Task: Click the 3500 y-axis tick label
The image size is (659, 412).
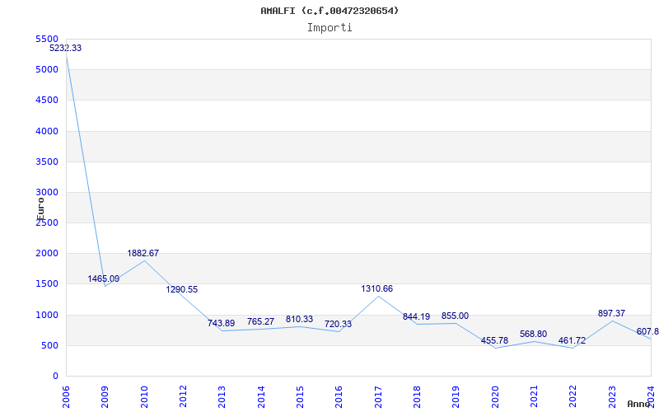Action: tap(48, 162)
